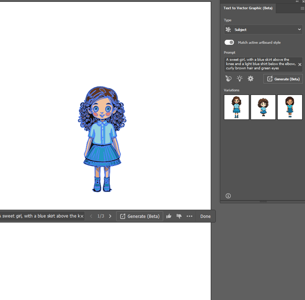Clear the prompt in the contextual taskbar
The image size is (305, 300).
point(82,216)
